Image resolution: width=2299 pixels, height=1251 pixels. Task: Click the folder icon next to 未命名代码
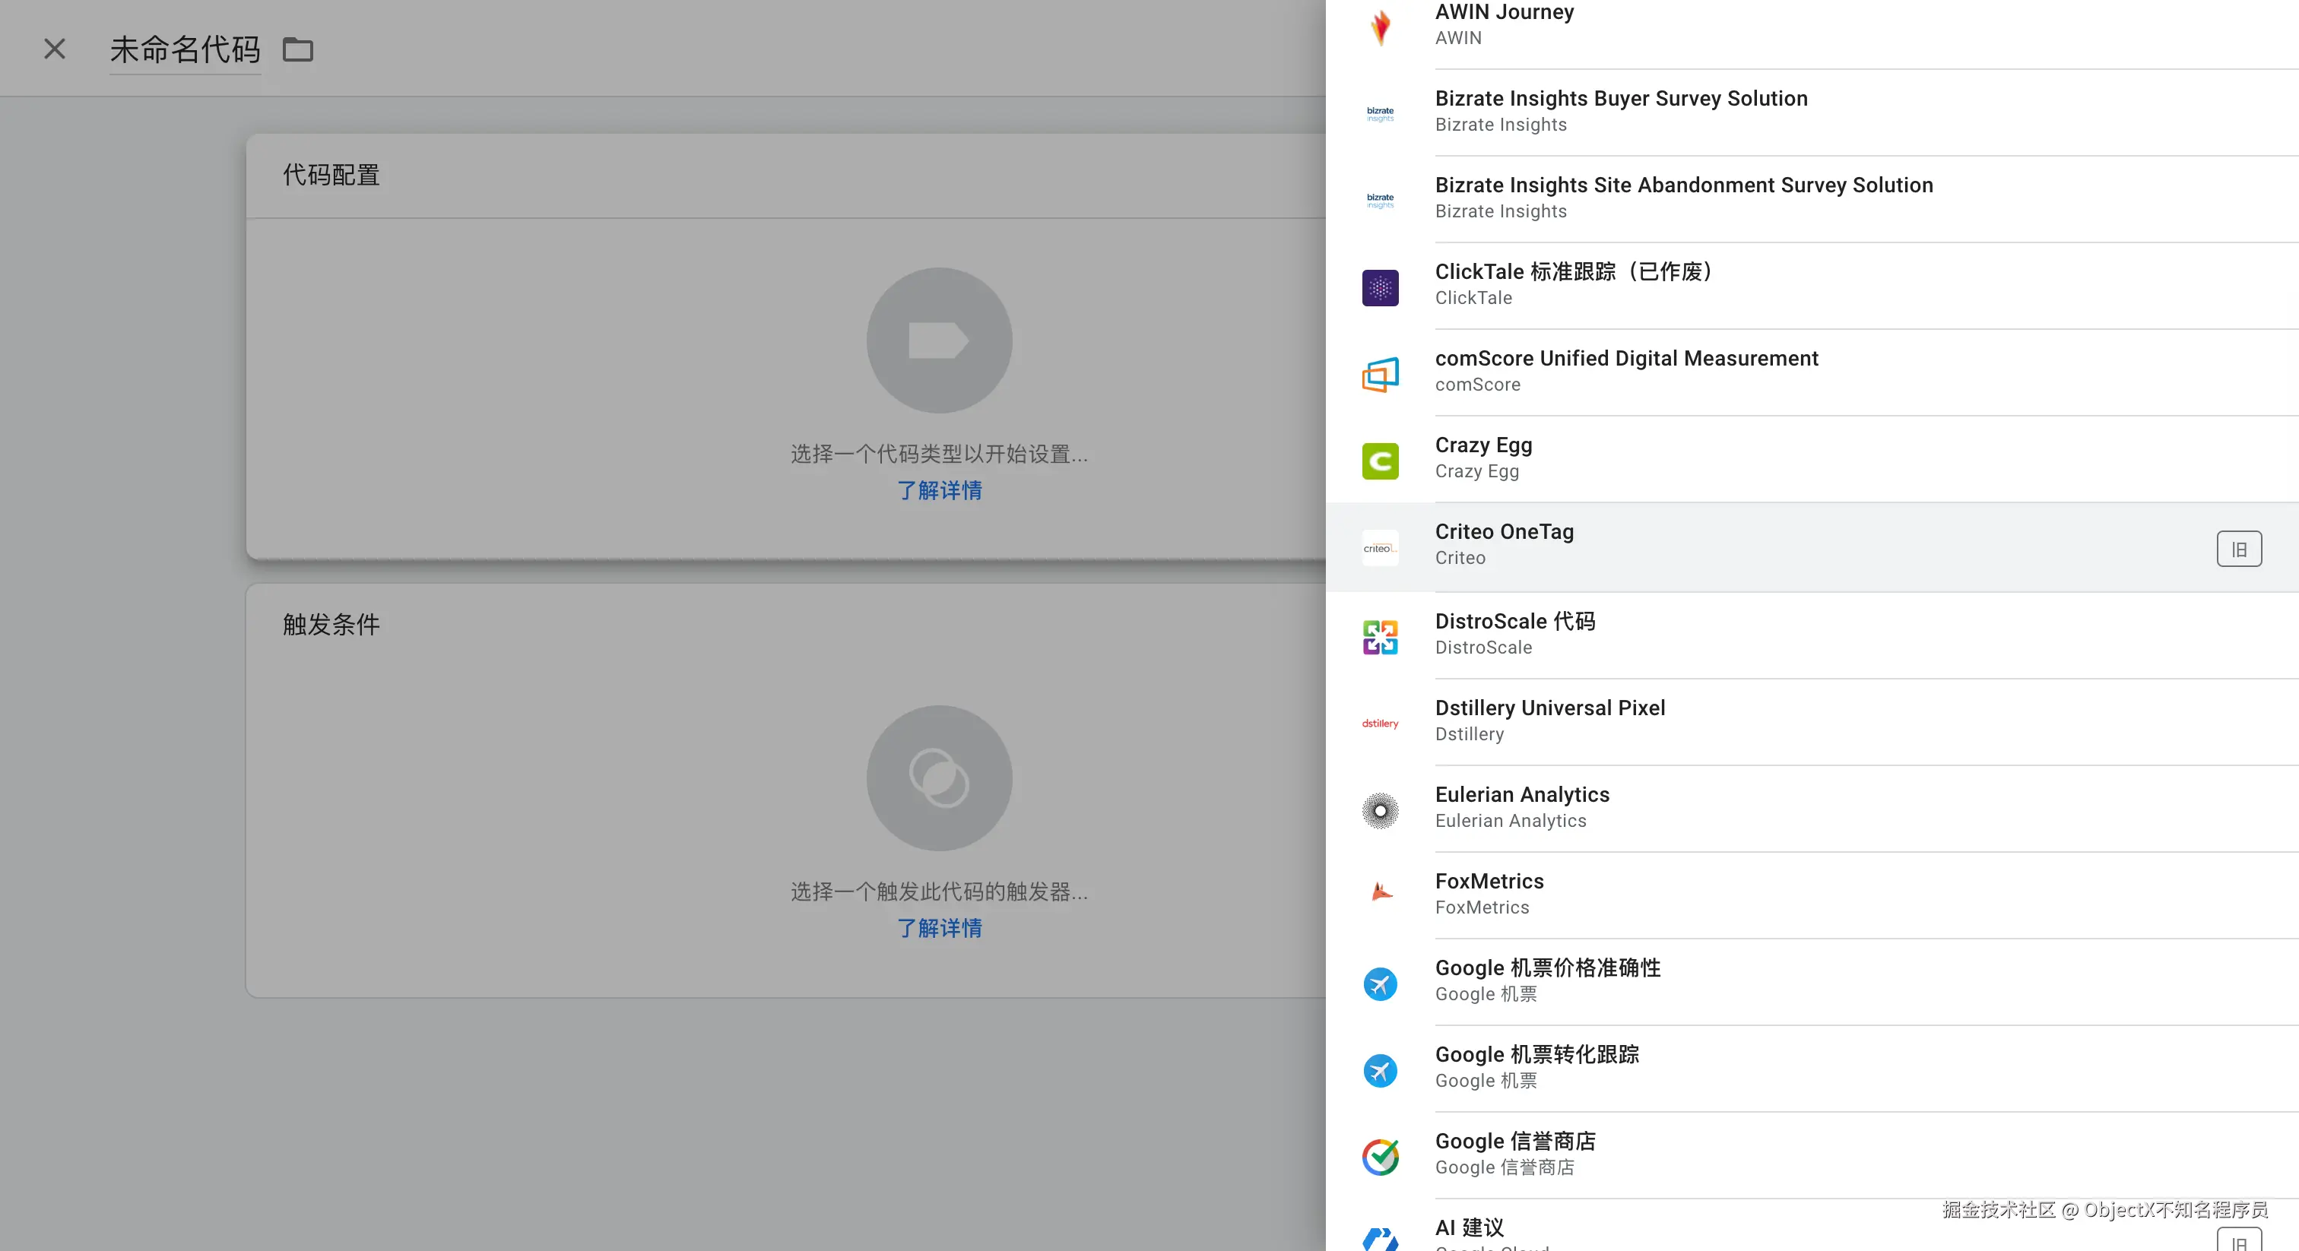click(297, 50)
